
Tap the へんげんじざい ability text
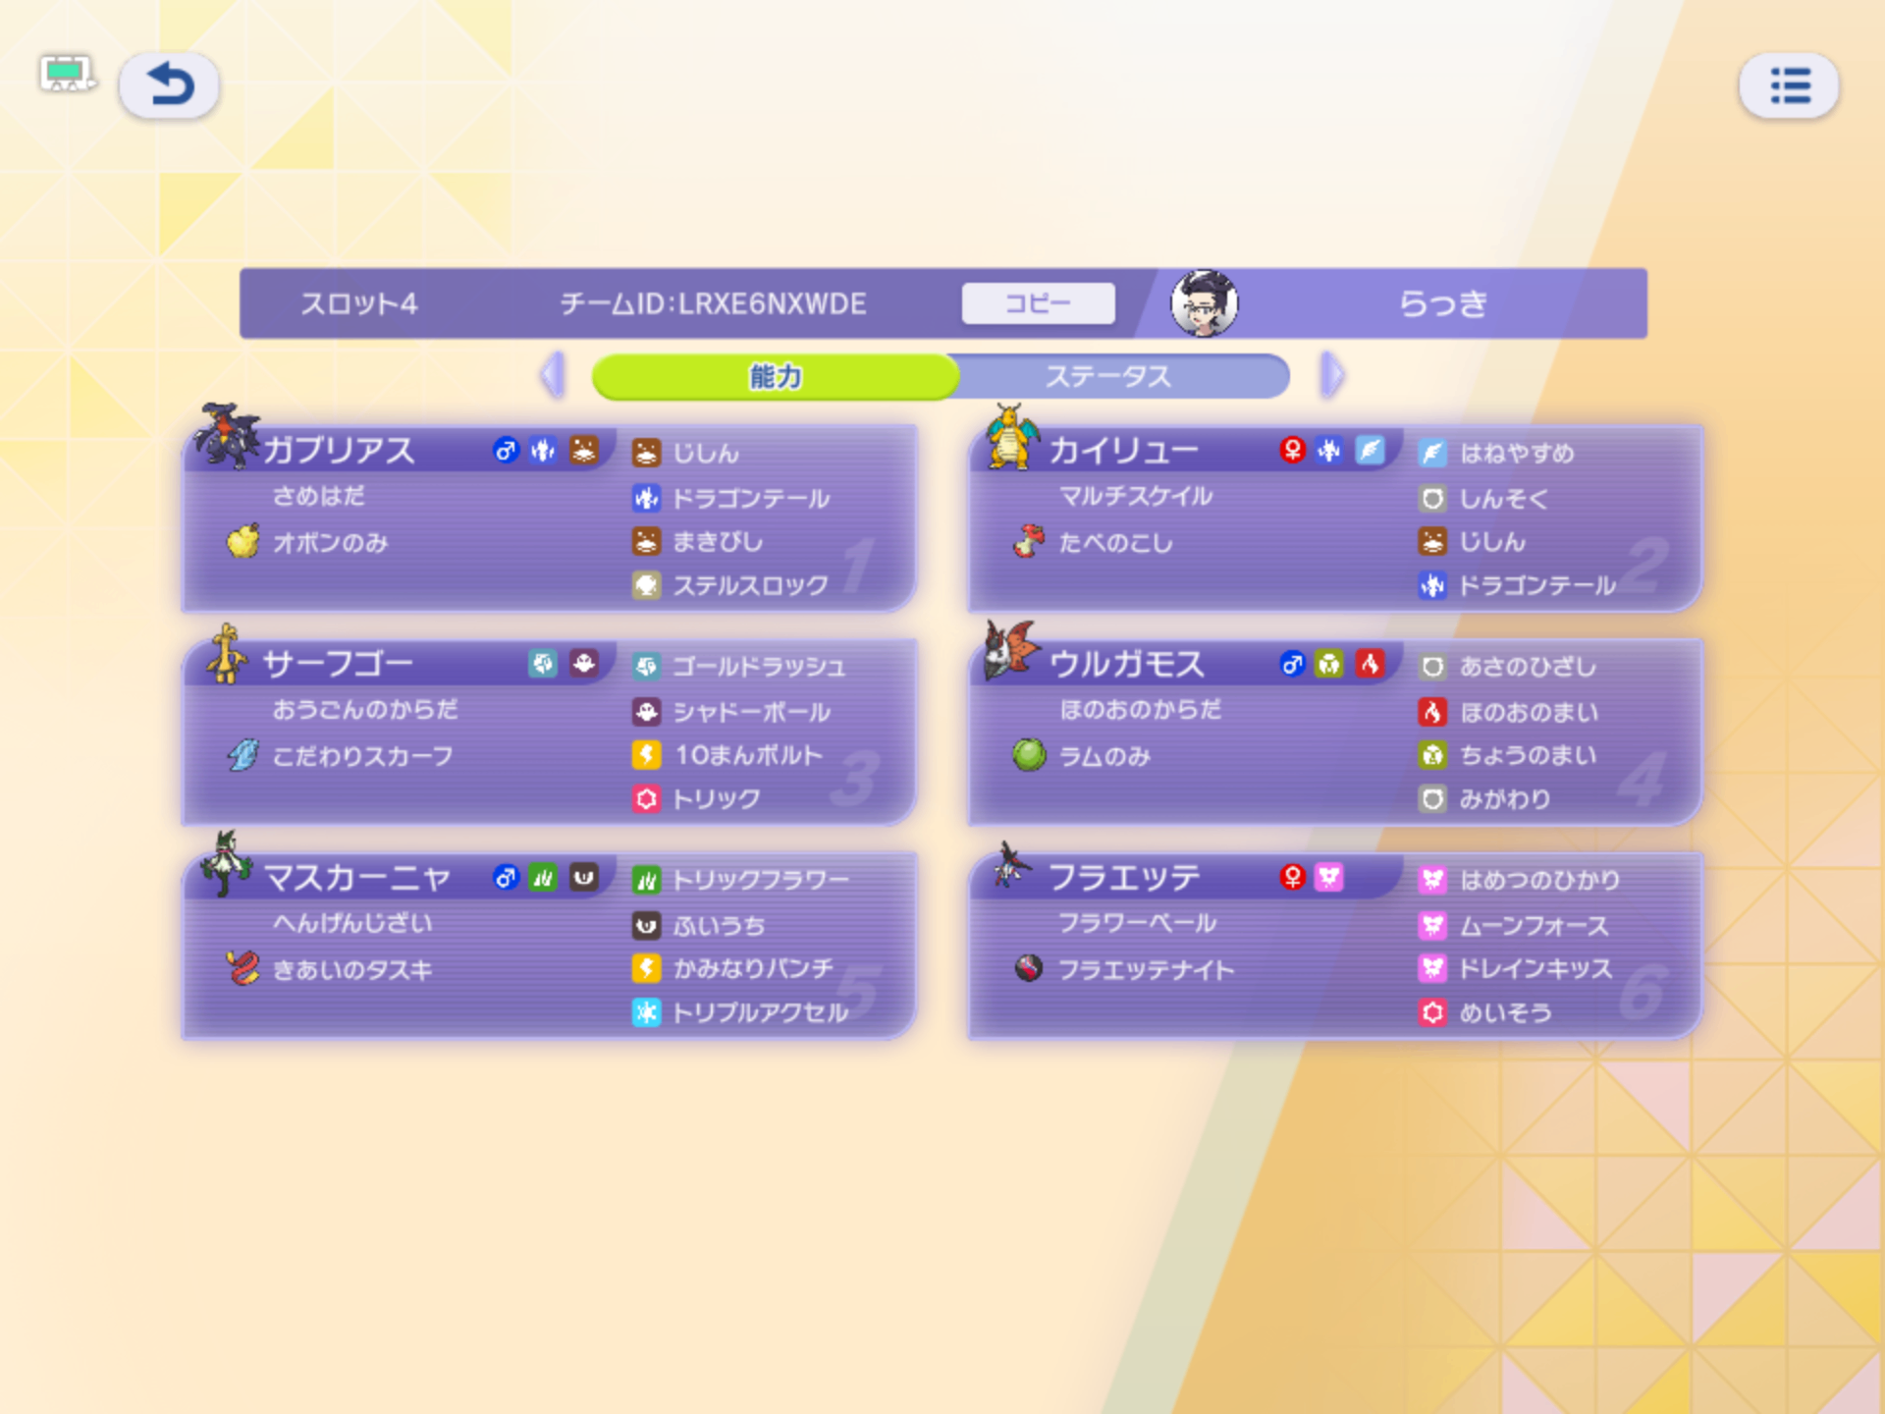coord(352,922)
